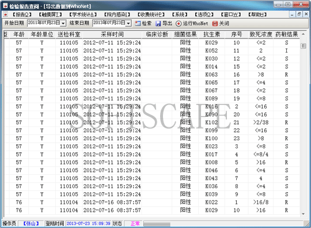Click age 76 in K022 row

19,202
